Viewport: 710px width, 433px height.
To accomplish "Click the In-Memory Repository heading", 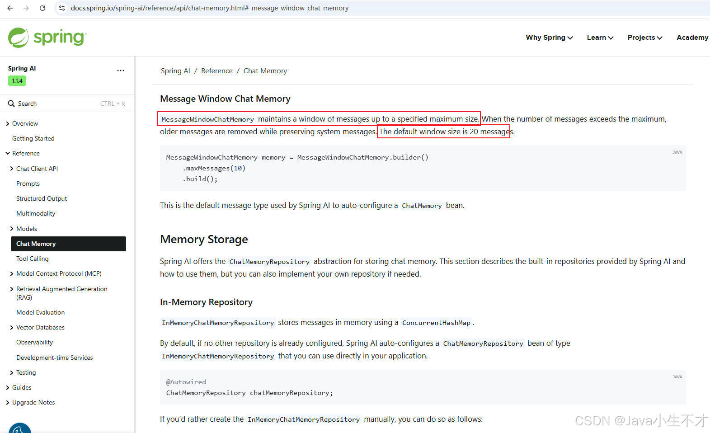I will 206,302.
